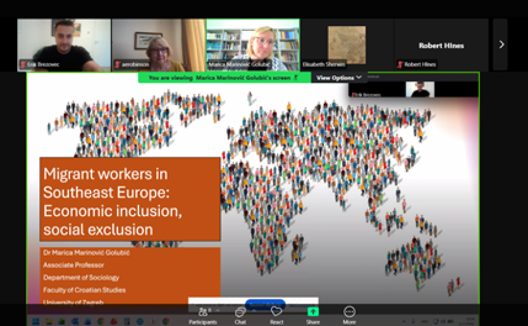Select the aerobinson video thumbnail

coord(158,45)
